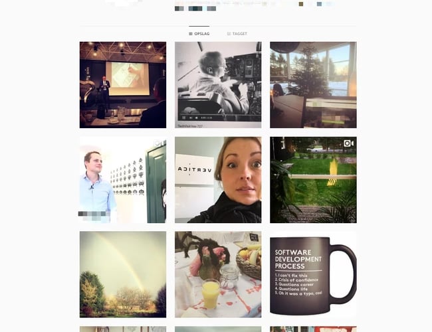Click the pause icon in cockpit photo
The height and width of the screenshot is (332, 432).
pyautogui.click(x=183, y=118)
